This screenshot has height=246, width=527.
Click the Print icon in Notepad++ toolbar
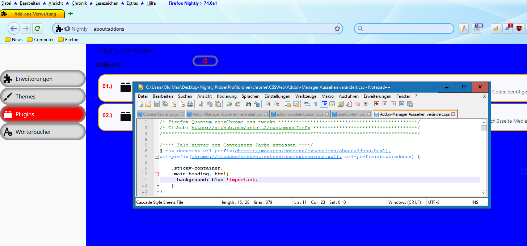pyautogui.click(x=190, y=104)
